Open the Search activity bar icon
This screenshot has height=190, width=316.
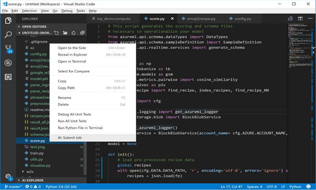coord(8,35)
